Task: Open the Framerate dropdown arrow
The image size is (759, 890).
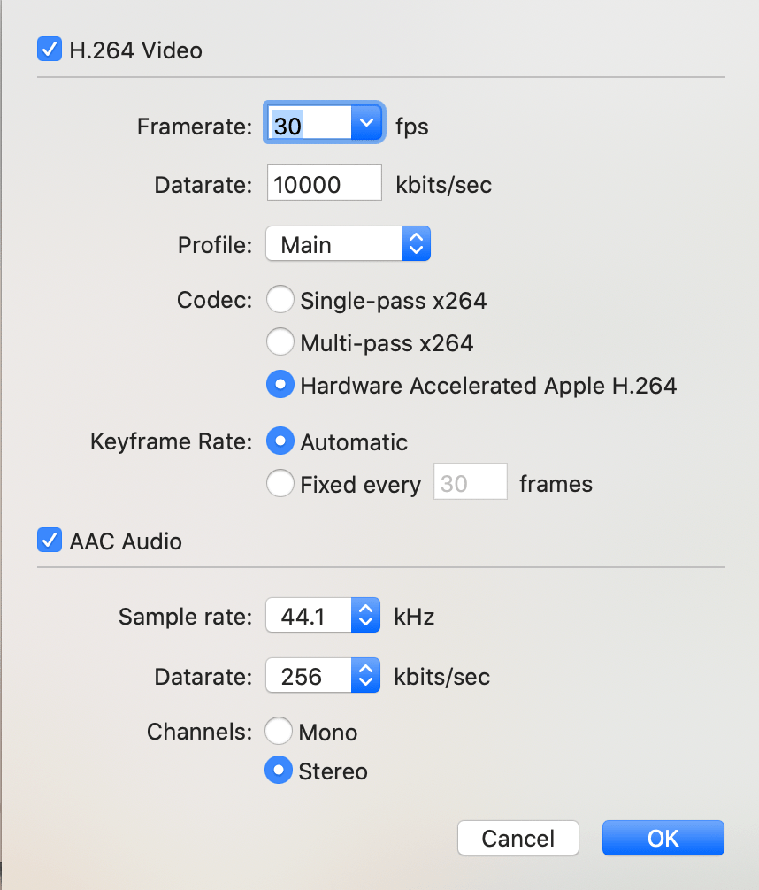Action: pos(365,125)
